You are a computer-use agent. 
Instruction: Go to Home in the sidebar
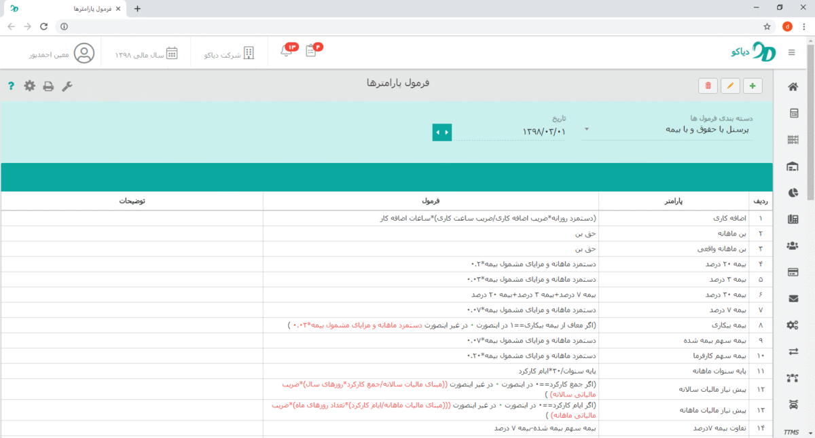pos(792,86)
